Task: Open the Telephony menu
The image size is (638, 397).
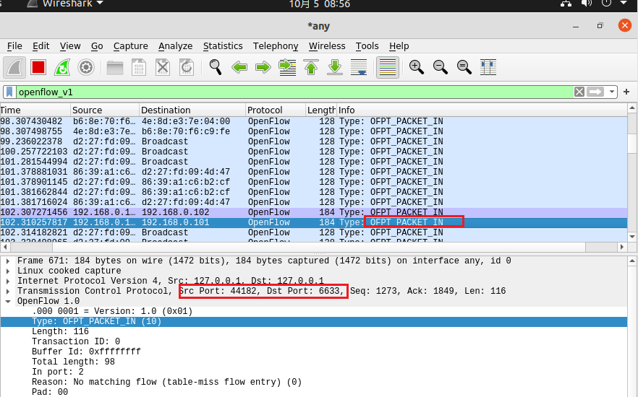Action: 276,46
